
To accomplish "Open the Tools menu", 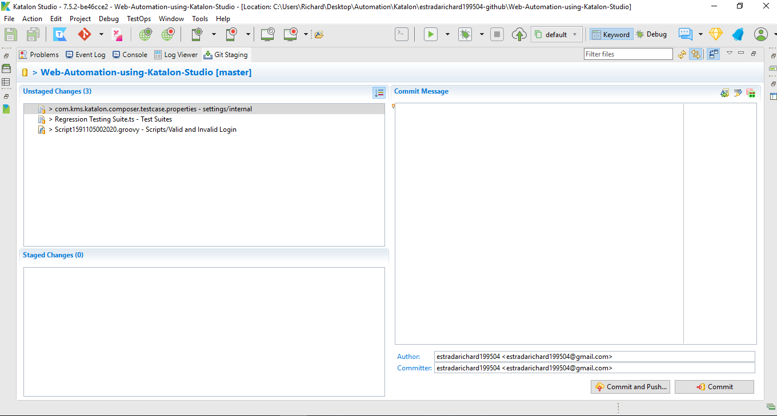I will [200, 19].
